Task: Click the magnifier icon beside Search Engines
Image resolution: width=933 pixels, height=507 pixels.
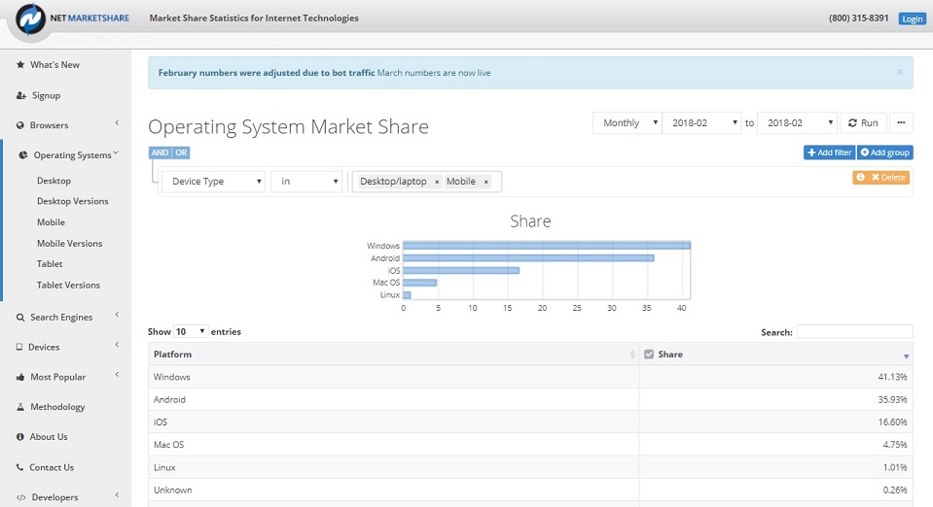Action: (x=20, y=318)
